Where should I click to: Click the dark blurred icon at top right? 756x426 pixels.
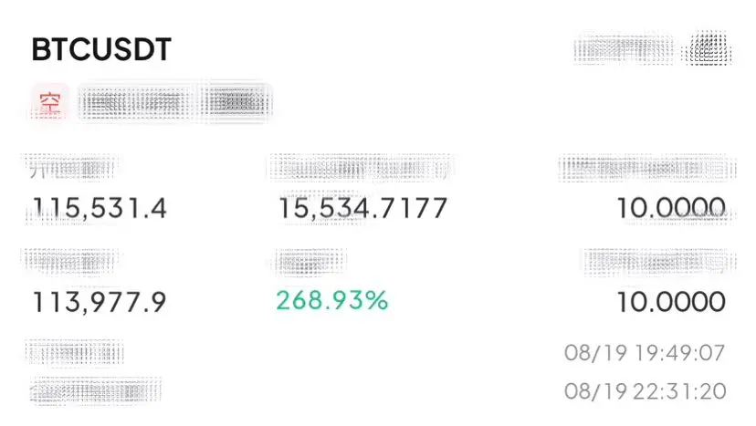[x=708, y=48]
